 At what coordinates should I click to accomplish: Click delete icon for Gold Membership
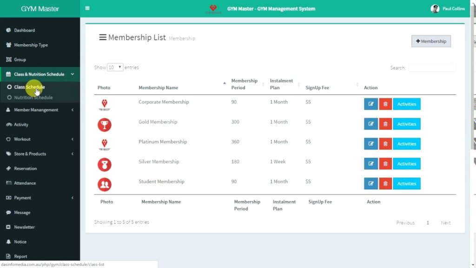pyautogui.click(x=385, y=124)
